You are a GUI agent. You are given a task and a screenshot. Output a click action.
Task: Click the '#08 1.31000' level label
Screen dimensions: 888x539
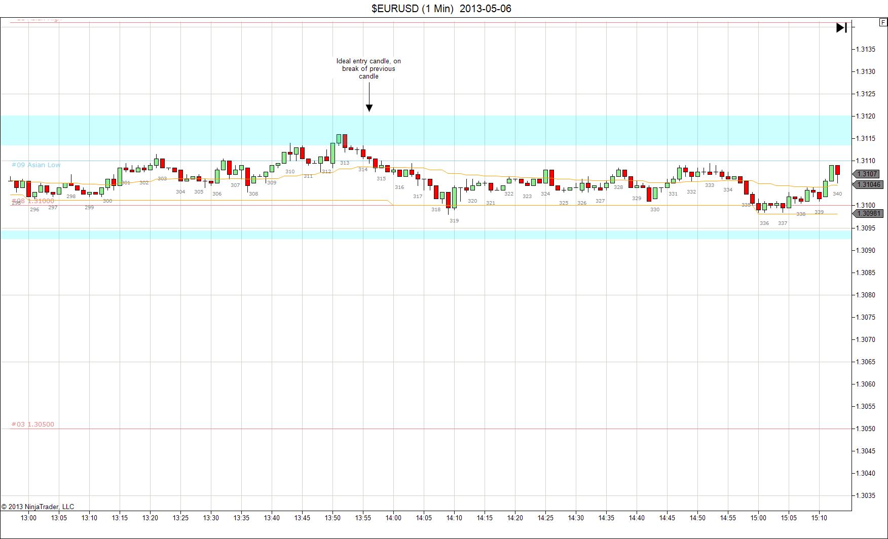coord(32,201)
